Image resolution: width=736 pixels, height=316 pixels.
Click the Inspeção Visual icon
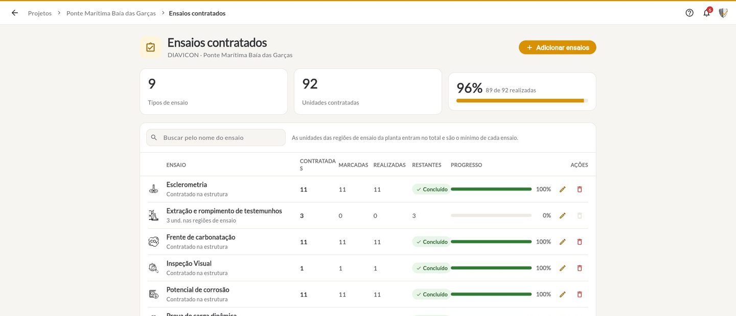coord(154,268)
